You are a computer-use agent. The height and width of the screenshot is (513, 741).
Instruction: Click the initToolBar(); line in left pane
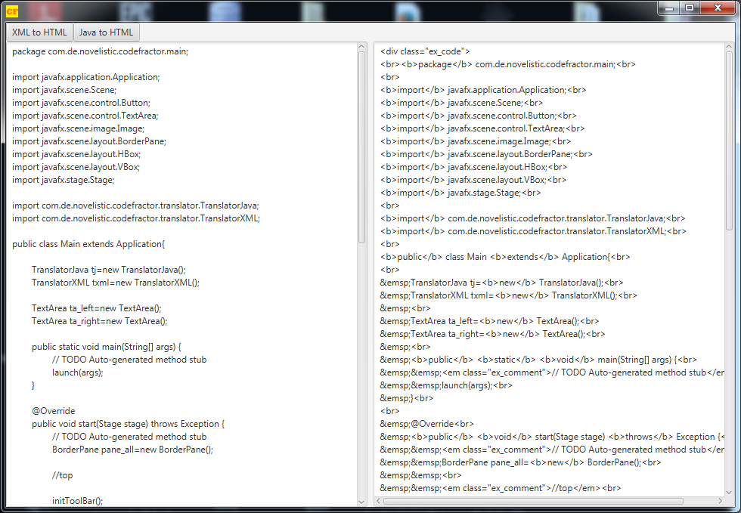tap(77, 500)
